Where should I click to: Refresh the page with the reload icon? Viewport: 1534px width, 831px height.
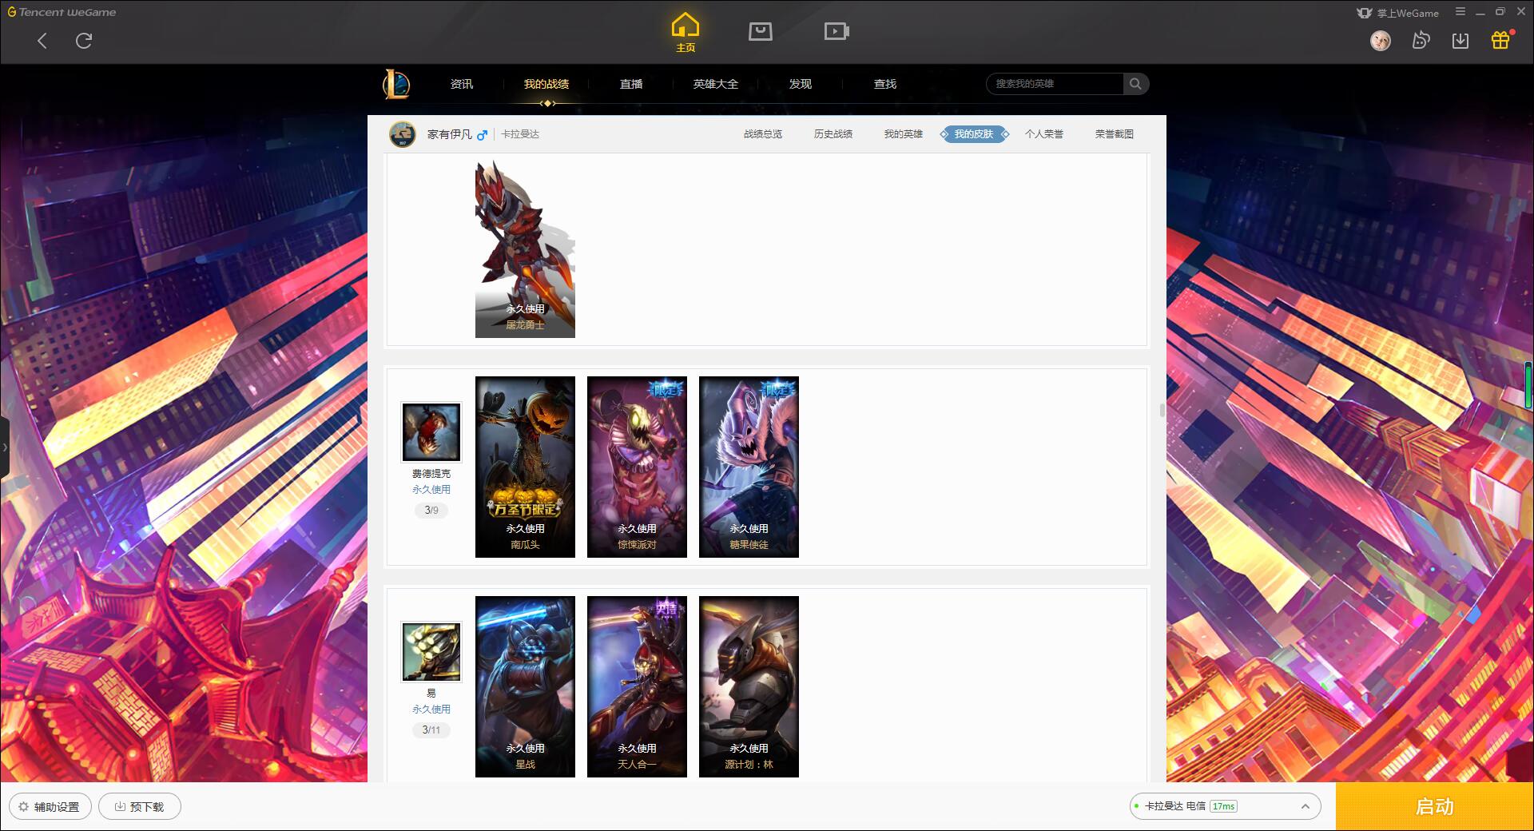click(x=84, y=41)
